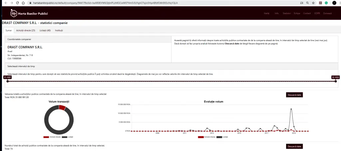Click the Str. Independentei, Nr. 7-9 address
This screenshot has width=341, height=151.
click(20, 55)
